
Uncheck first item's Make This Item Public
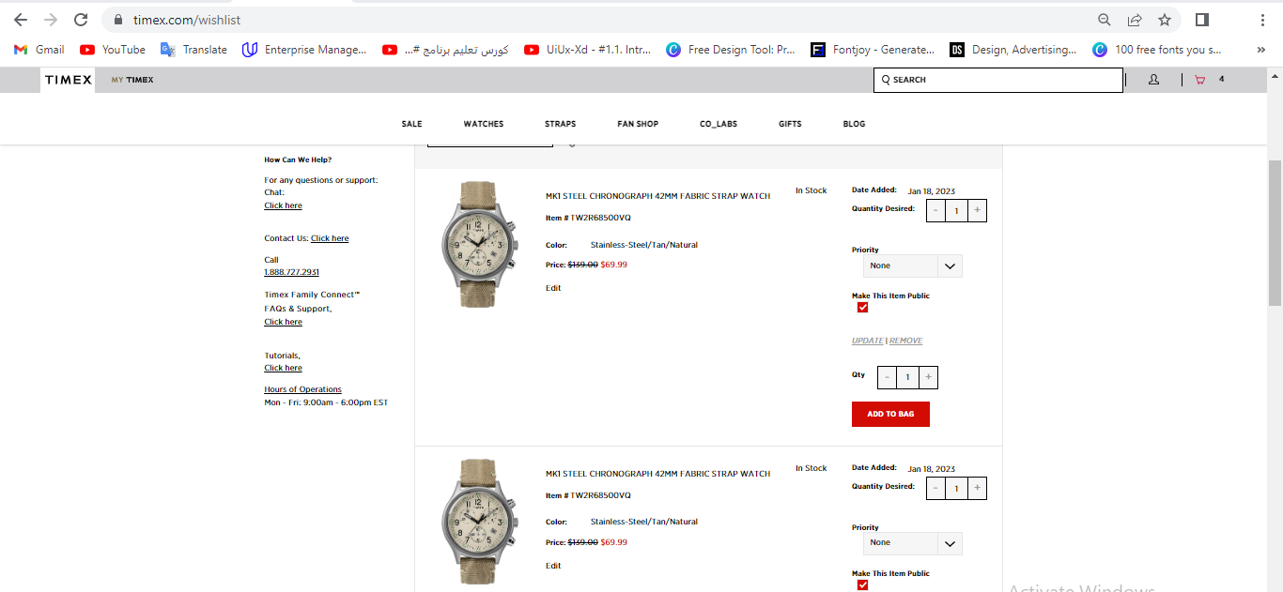(x=862, y=308)
